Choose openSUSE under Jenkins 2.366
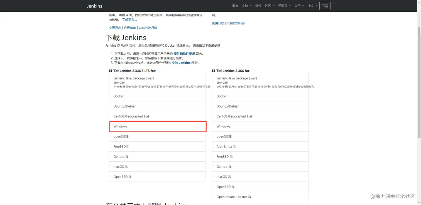421x205 pixels. pos(260,136)
